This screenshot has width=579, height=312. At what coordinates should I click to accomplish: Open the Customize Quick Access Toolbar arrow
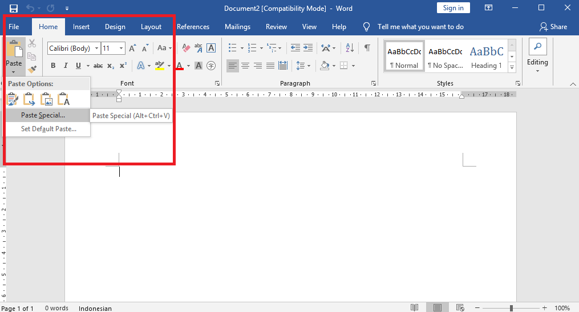[x=67, y=8]
